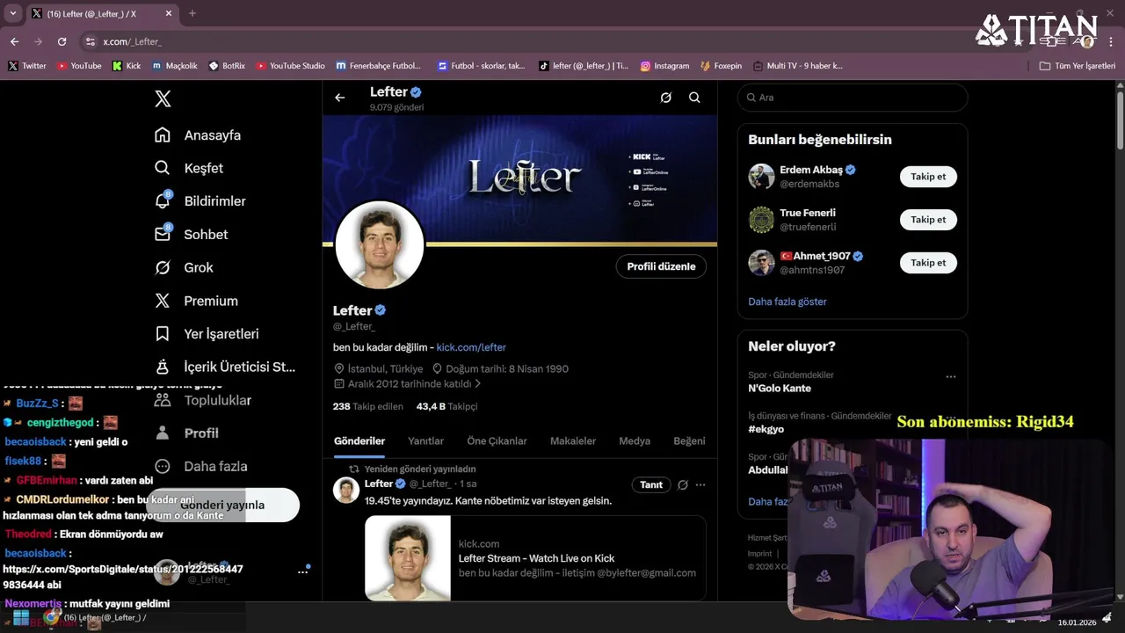Follow True Fenerli with Takip et

pyautogui.click(x=928, y=220)
